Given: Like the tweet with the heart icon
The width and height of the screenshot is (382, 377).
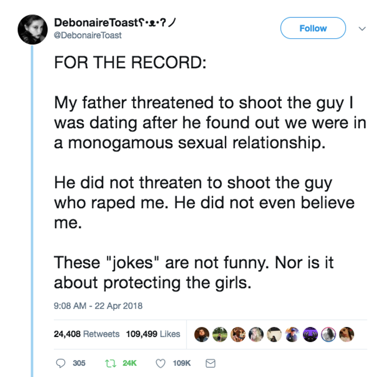Looking at the screenshot, I should [x=161, y=363].
